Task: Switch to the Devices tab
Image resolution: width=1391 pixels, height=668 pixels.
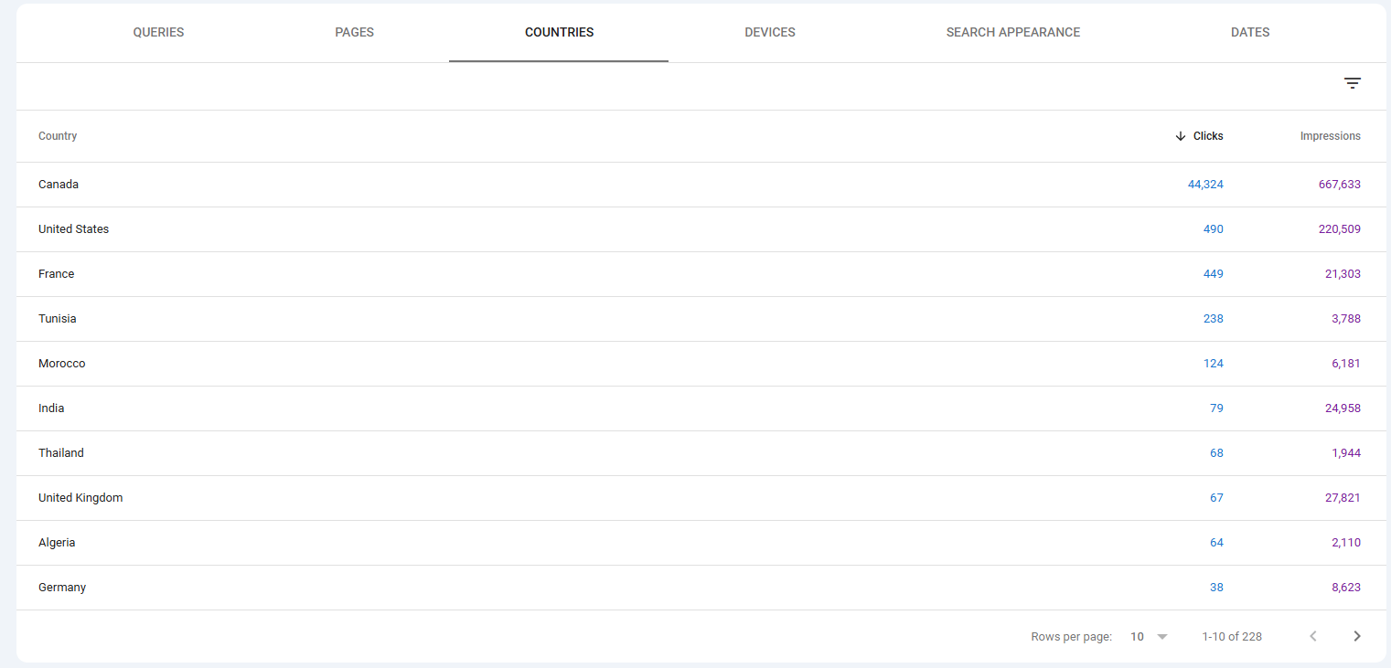Action: point(769,32)
